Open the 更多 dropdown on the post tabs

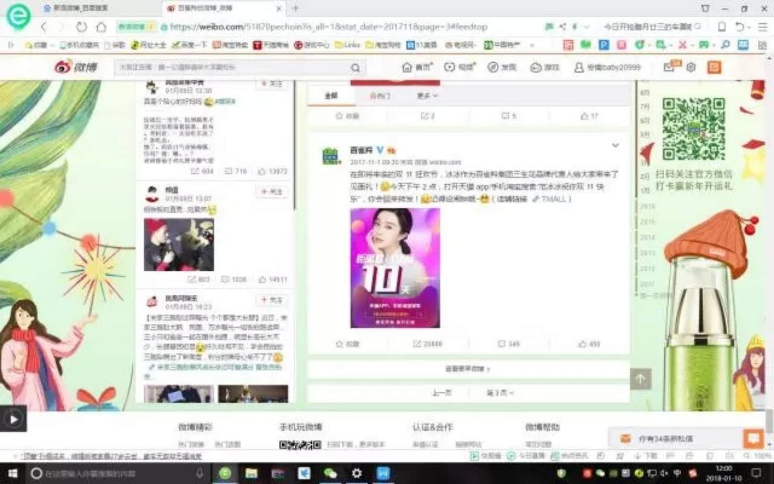426,96
